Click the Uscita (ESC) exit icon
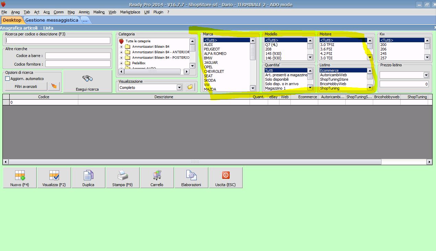This screenshot has height=251, width=436. (226, 175)
